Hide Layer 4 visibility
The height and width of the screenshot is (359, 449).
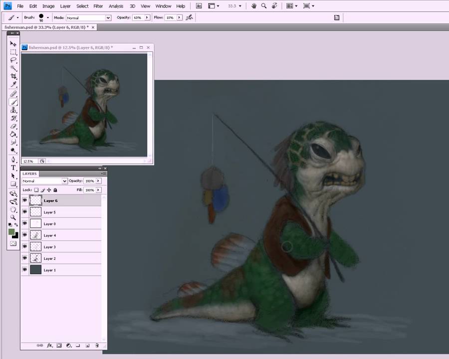point(24,235)
